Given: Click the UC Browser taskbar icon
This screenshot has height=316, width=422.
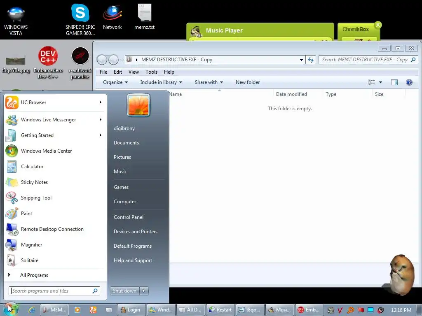Looking at the screenshot, I should pos(93,310).
